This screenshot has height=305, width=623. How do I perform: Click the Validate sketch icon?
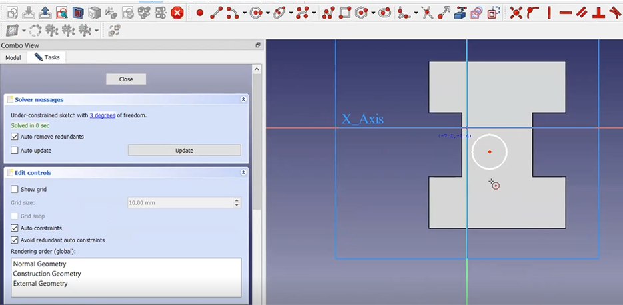point(127,13)
